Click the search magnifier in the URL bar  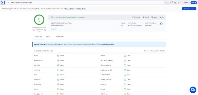[x=8, y=3]
